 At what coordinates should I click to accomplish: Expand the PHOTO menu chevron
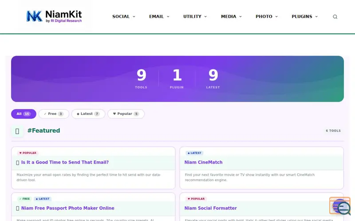(276, 16)
